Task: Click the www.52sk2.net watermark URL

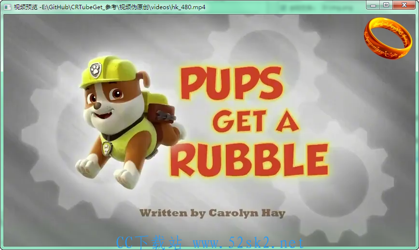Action: coord(248,243)
